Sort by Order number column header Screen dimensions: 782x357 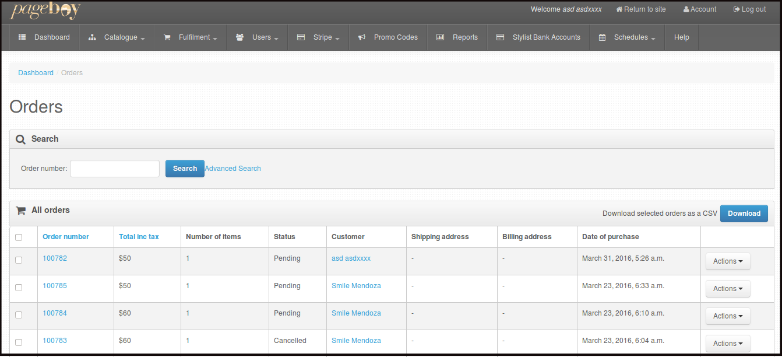66,237
